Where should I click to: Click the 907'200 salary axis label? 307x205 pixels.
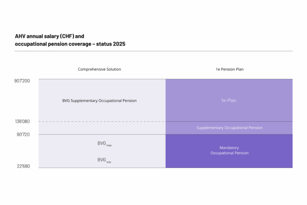coord(22,80)
